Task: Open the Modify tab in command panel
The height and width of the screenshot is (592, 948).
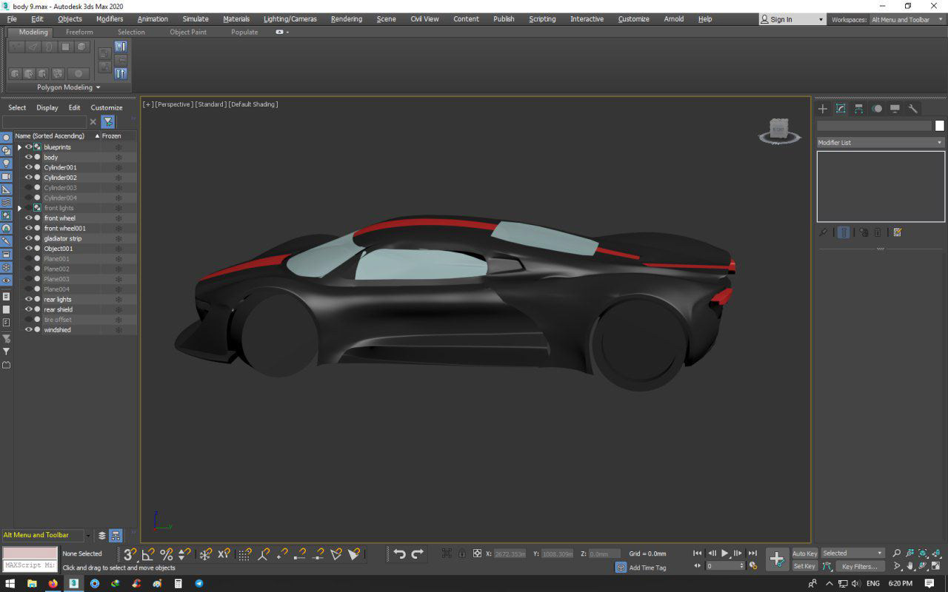Action: pyautogui.click(x=841, y=109)
